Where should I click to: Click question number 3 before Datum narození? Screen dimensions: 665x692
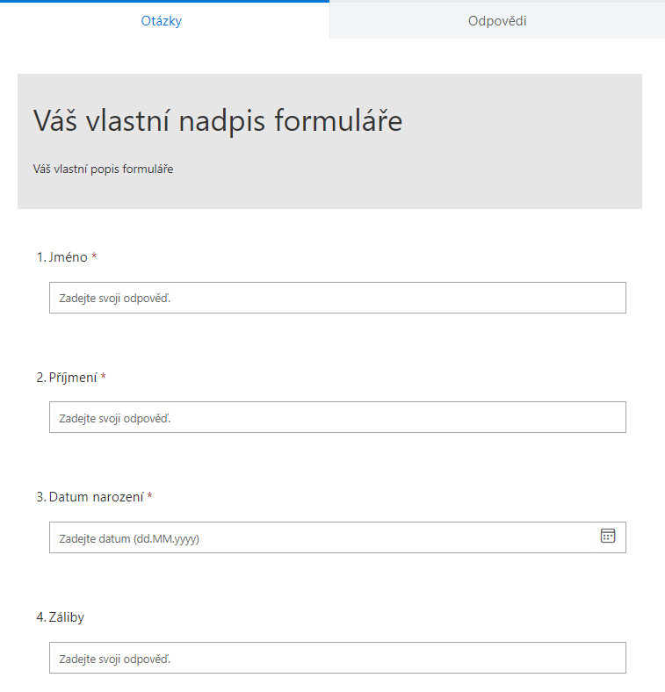pyautogui.click(x=40, y=497)
